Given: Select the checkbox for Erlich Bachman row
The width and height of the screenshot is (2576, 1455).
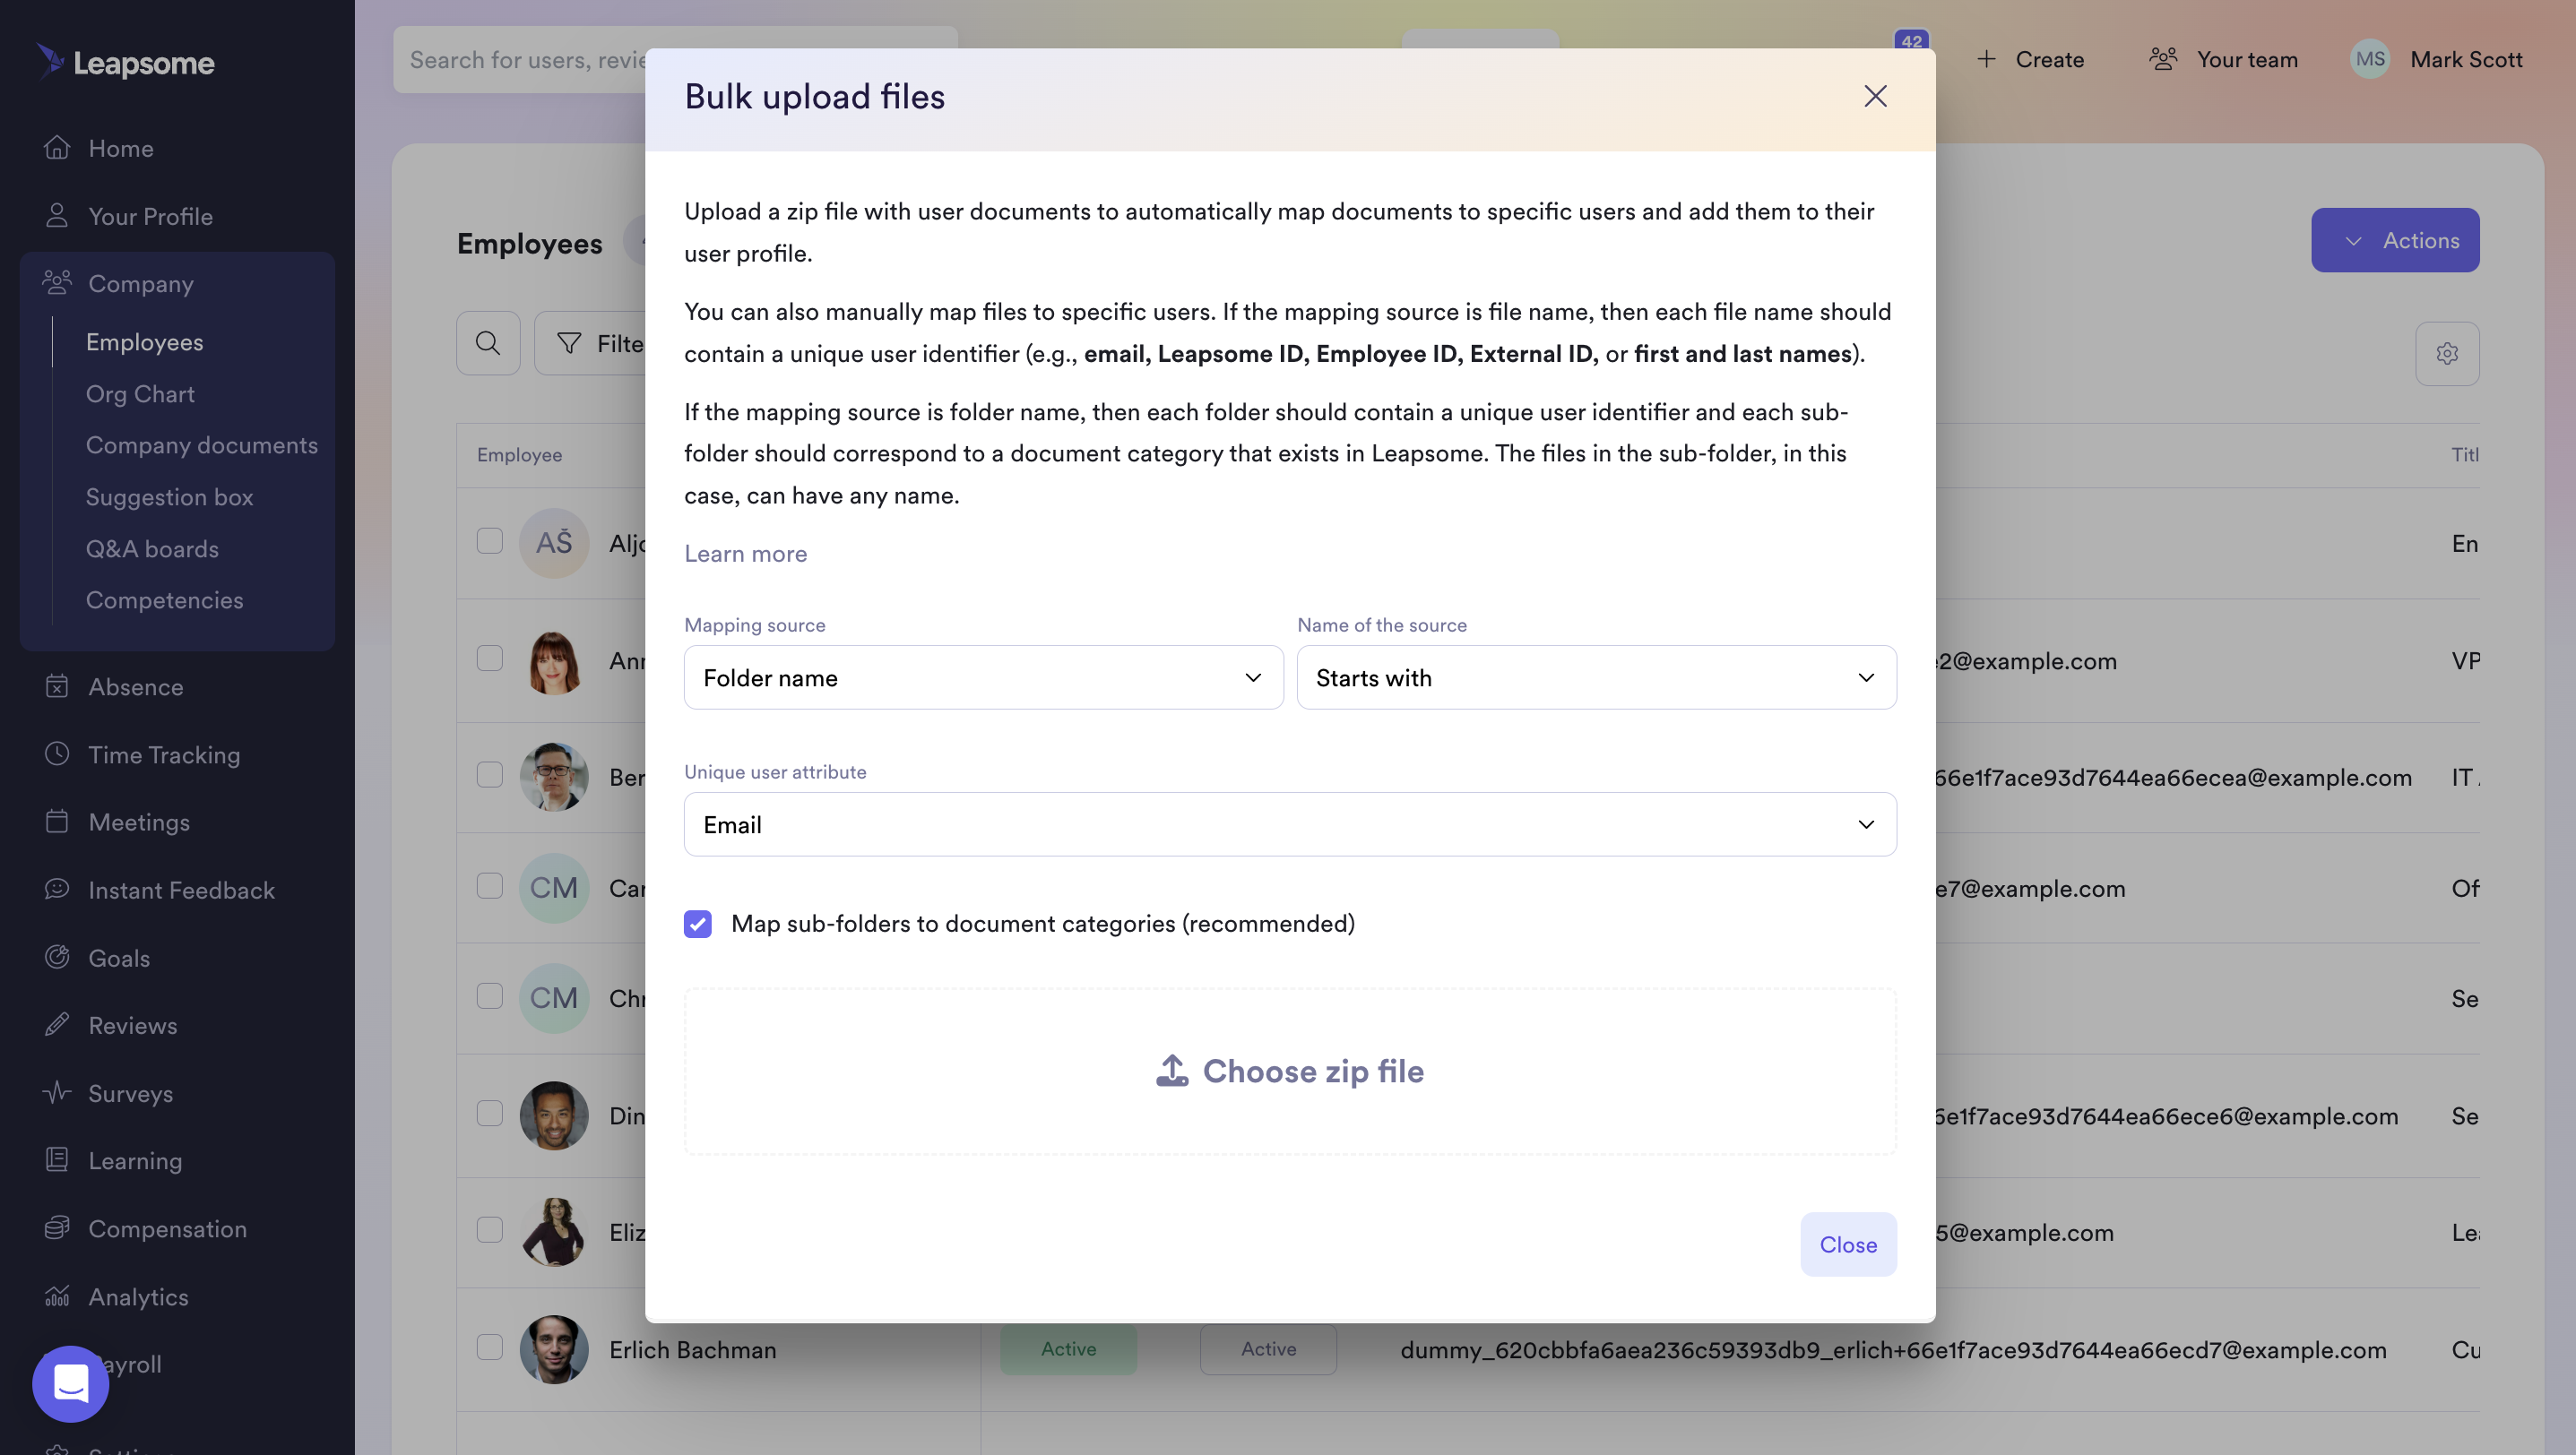Looking at the screenshot, I should pos(489,1347).
